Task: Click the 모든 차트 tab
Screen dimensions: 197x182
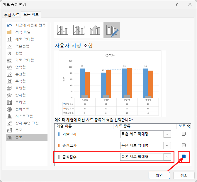Action: coord(31,15)
